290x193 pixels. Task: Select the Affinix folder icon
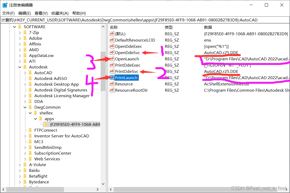(x=25, y=44)
